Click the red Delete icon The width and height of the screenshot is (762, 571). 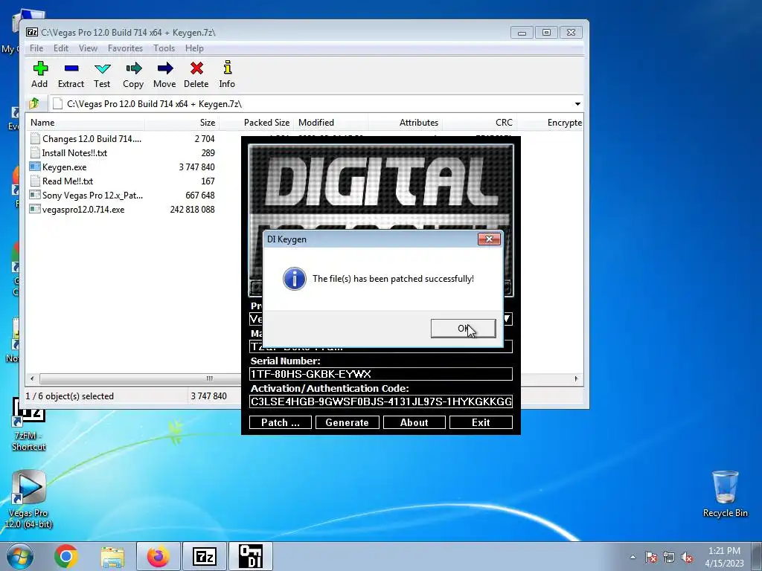(x=196, y=74)
